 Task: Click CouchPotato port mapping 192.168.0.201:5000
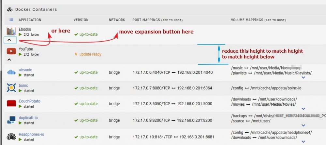tap(195, 103)
